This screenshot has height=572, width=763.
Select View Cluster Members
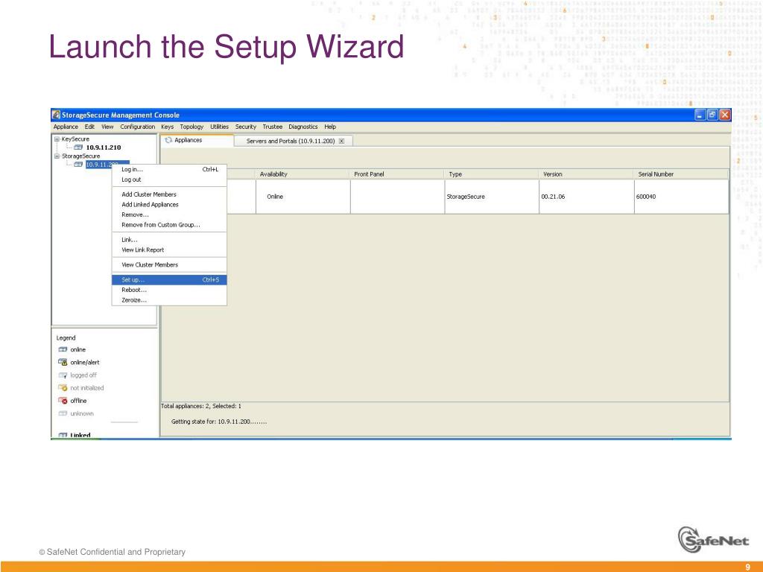[x=169, y=264]
